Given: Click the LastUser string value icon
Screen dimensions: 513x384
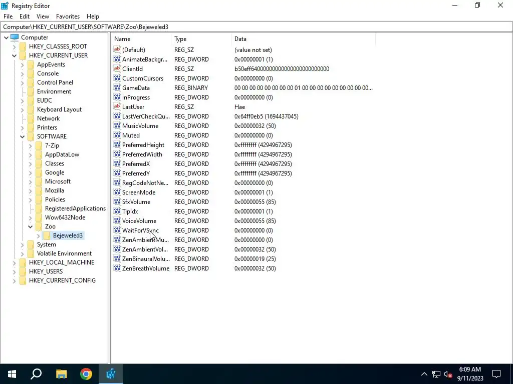Looking at the screenshot, I should point(117,107).
